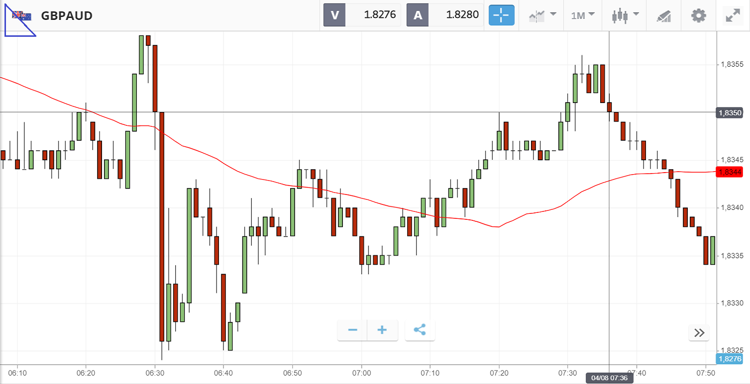Expand the 1M timeframe dropdown

tap(583, 15)
